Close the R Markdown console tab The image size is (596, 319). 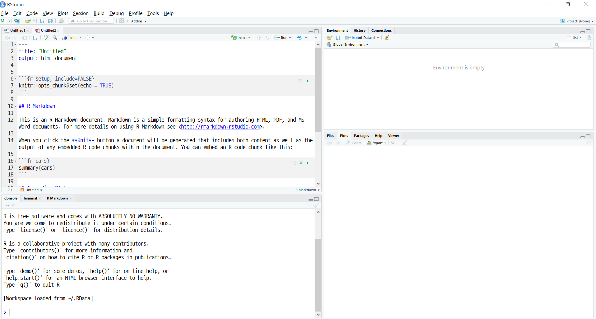click(71, 198)
